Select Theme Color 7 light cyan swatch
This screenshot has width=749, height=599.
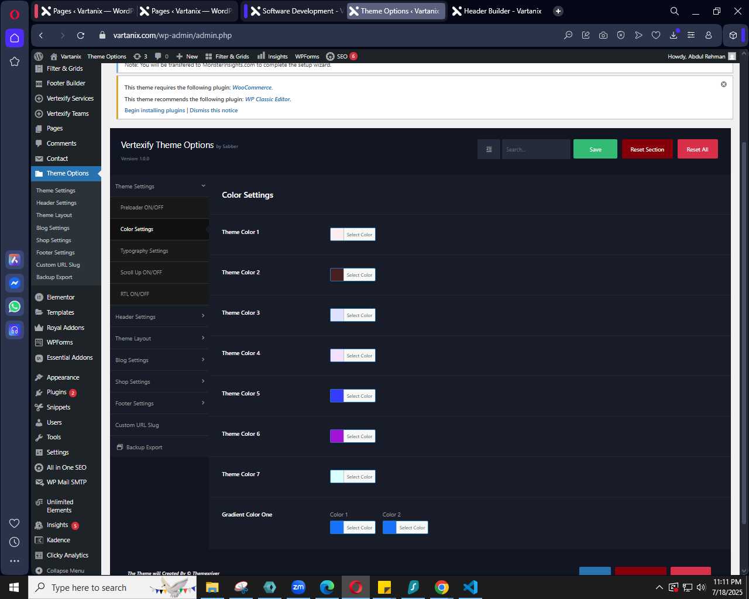(337, 477)
